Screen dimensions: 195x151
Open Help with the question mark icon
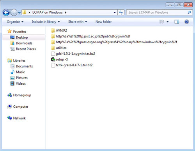pos(186,22)
